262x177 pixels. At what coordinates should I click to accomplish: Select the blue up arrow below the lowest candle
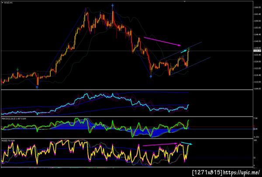[37, 87]
